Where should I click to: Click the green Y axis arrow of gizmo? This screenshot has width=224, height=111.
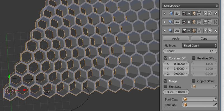(9, 76)
